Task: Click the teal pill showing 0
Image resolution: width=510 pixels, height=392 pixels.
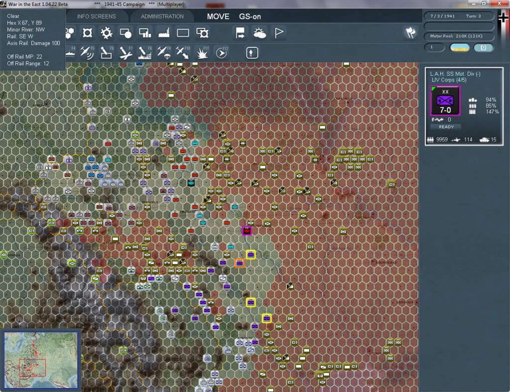Action: (484, 47)
